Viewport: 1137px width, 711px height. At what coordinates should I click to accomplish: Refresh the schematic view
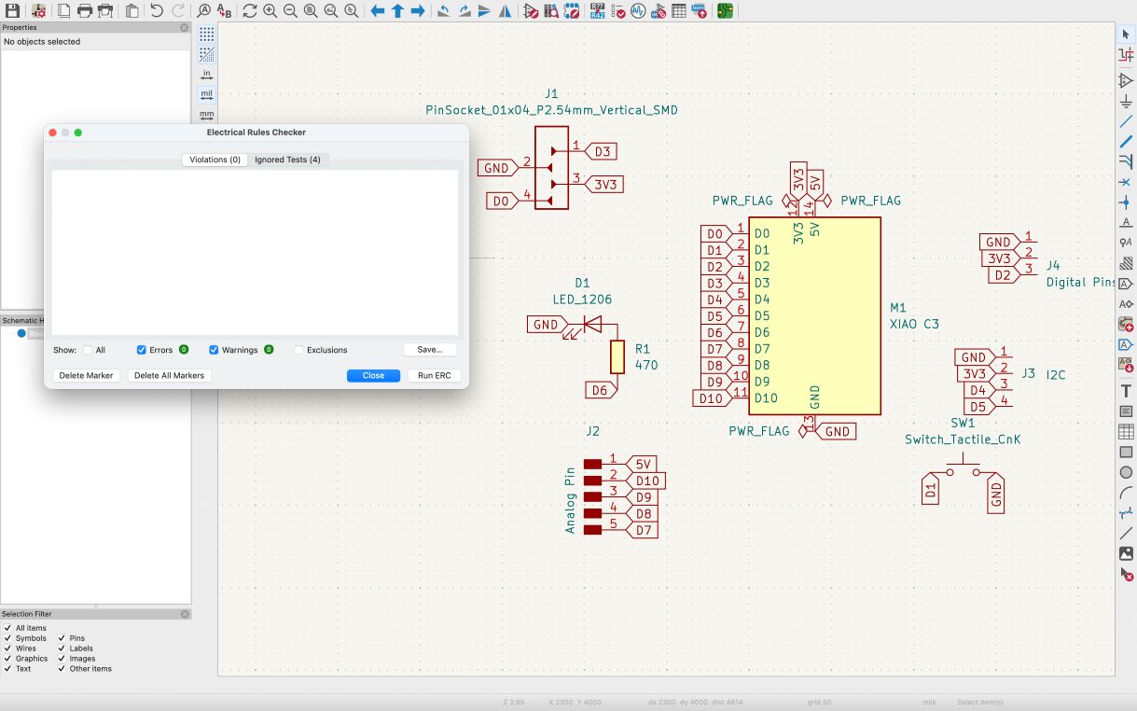(249, 11)
